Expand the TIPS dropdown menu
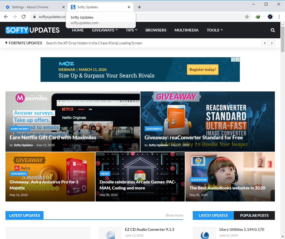The image size is (285, 239). tap(131, 30)
